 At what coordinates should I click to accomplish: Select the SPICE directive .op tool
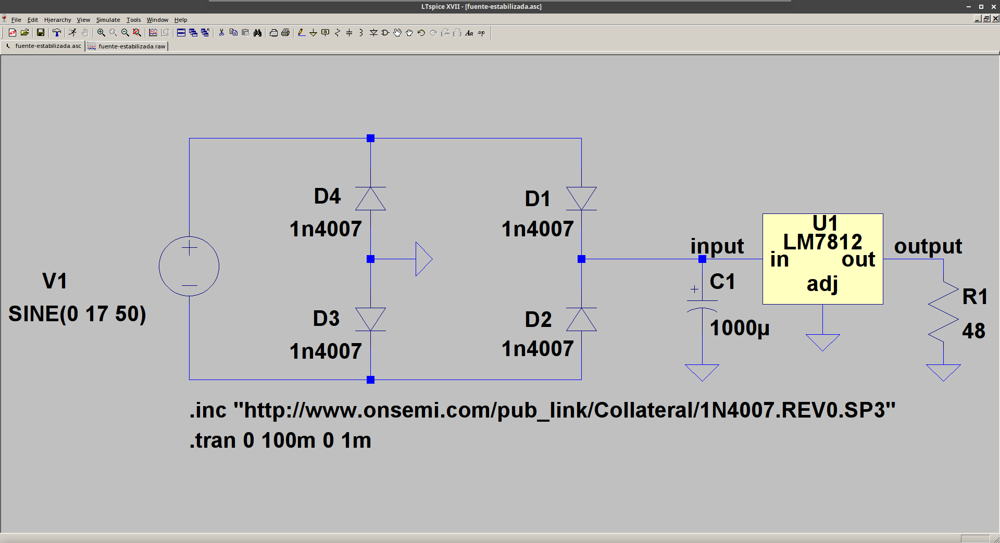(x=481, y=33)
